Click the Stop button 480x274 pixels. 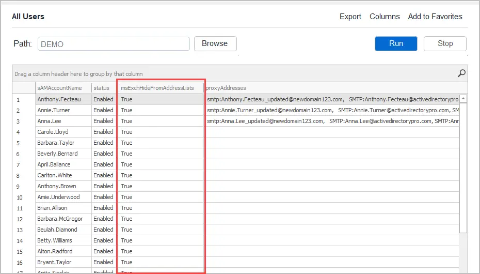(445, 43)
